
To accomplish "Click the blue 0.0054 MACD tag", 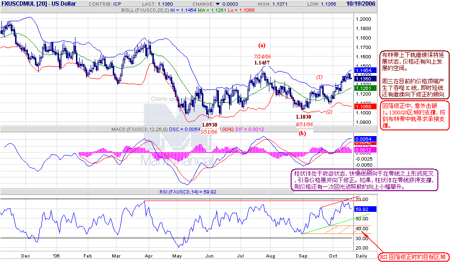I will [x=365, y=139].
